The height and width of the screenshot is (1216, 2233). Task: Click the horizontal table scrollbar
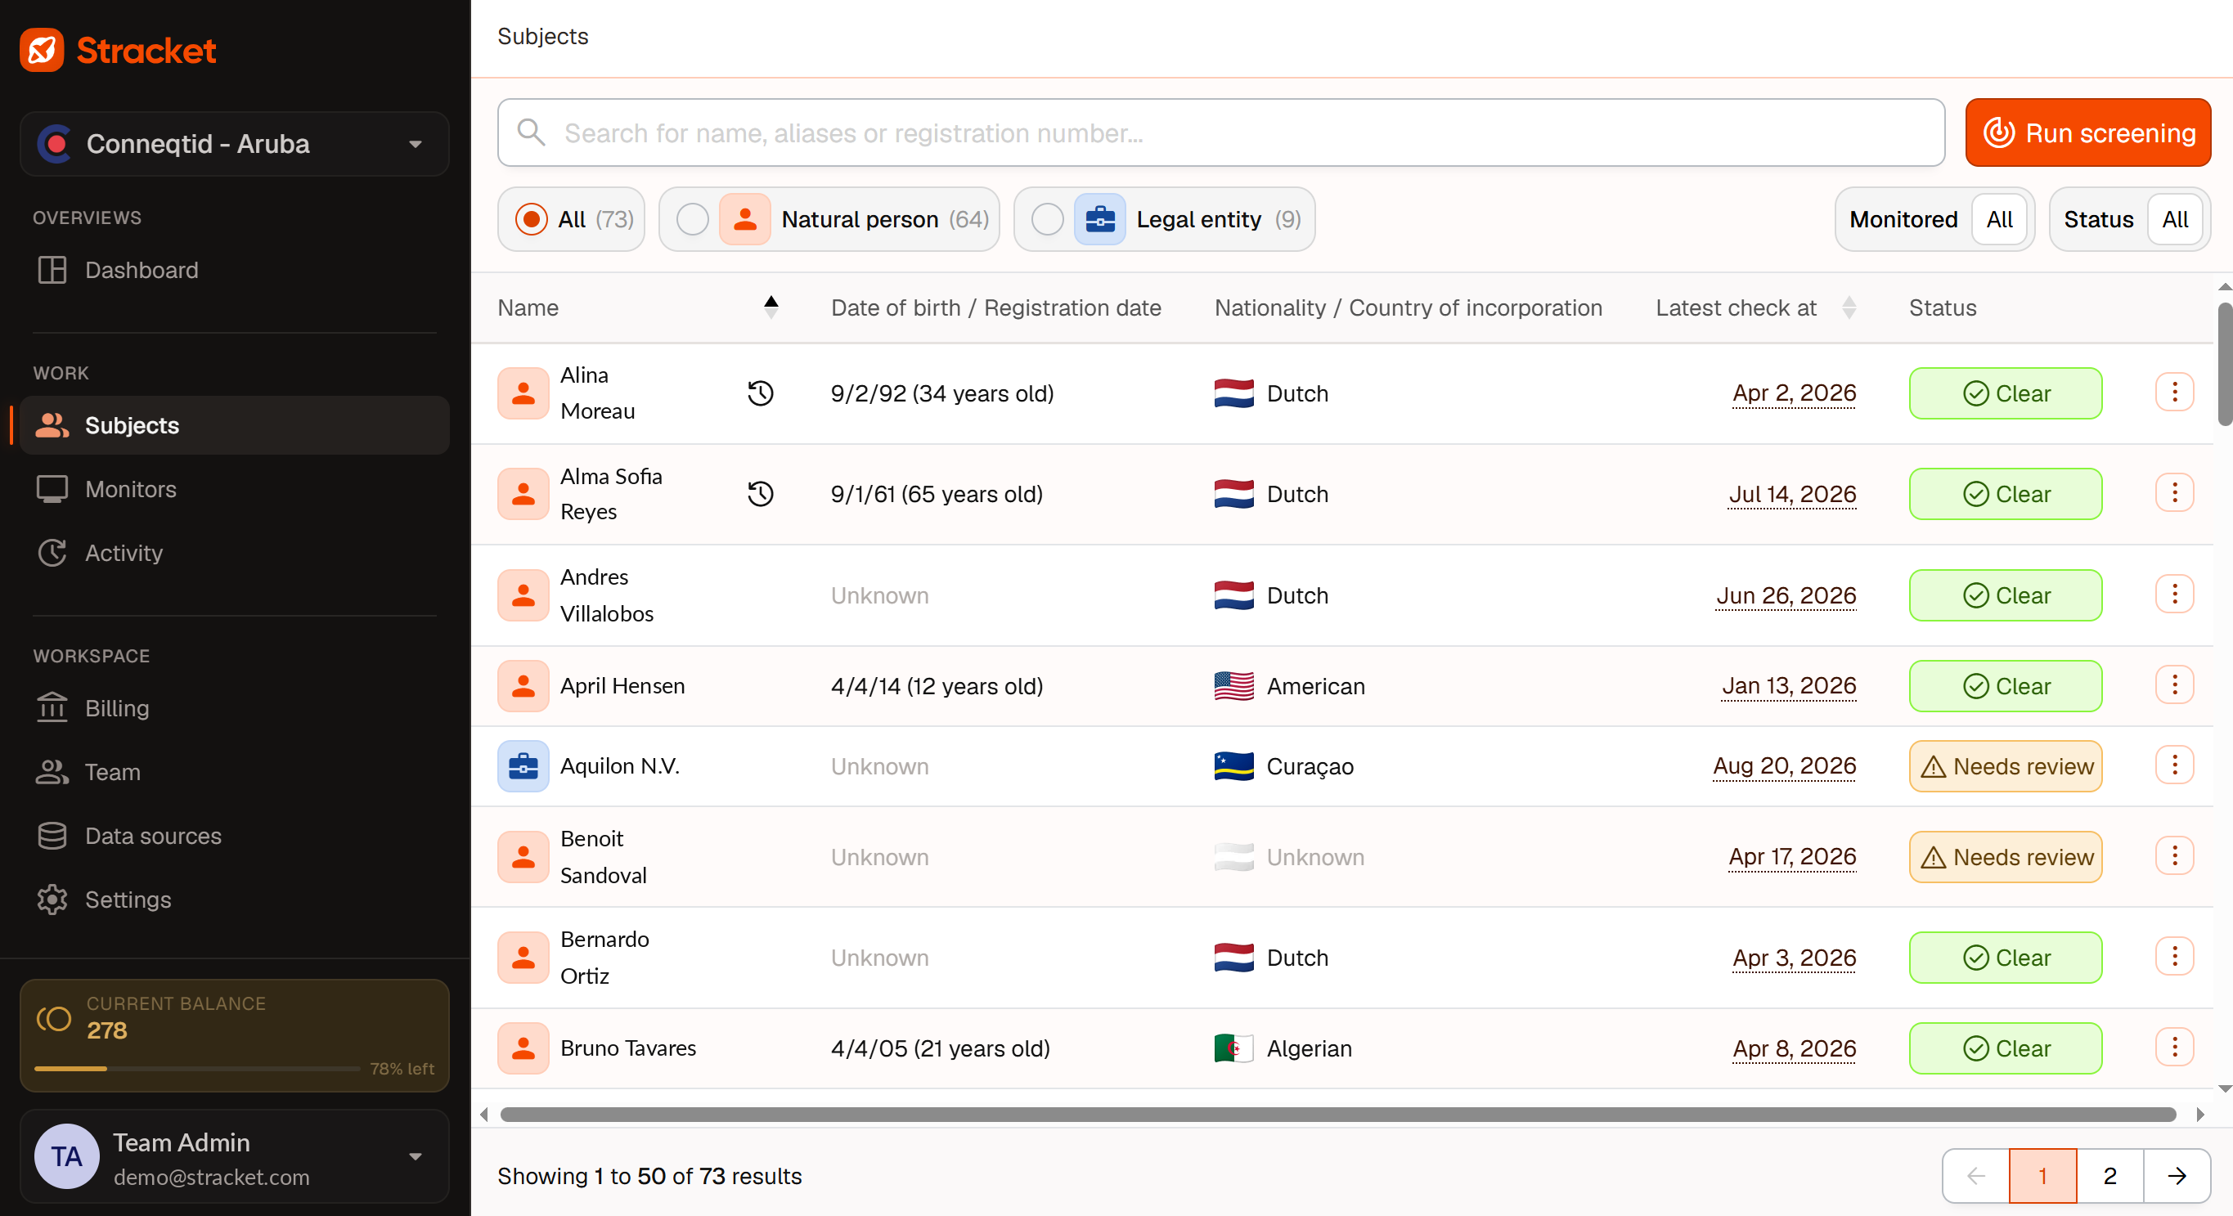point(1337,1115)
